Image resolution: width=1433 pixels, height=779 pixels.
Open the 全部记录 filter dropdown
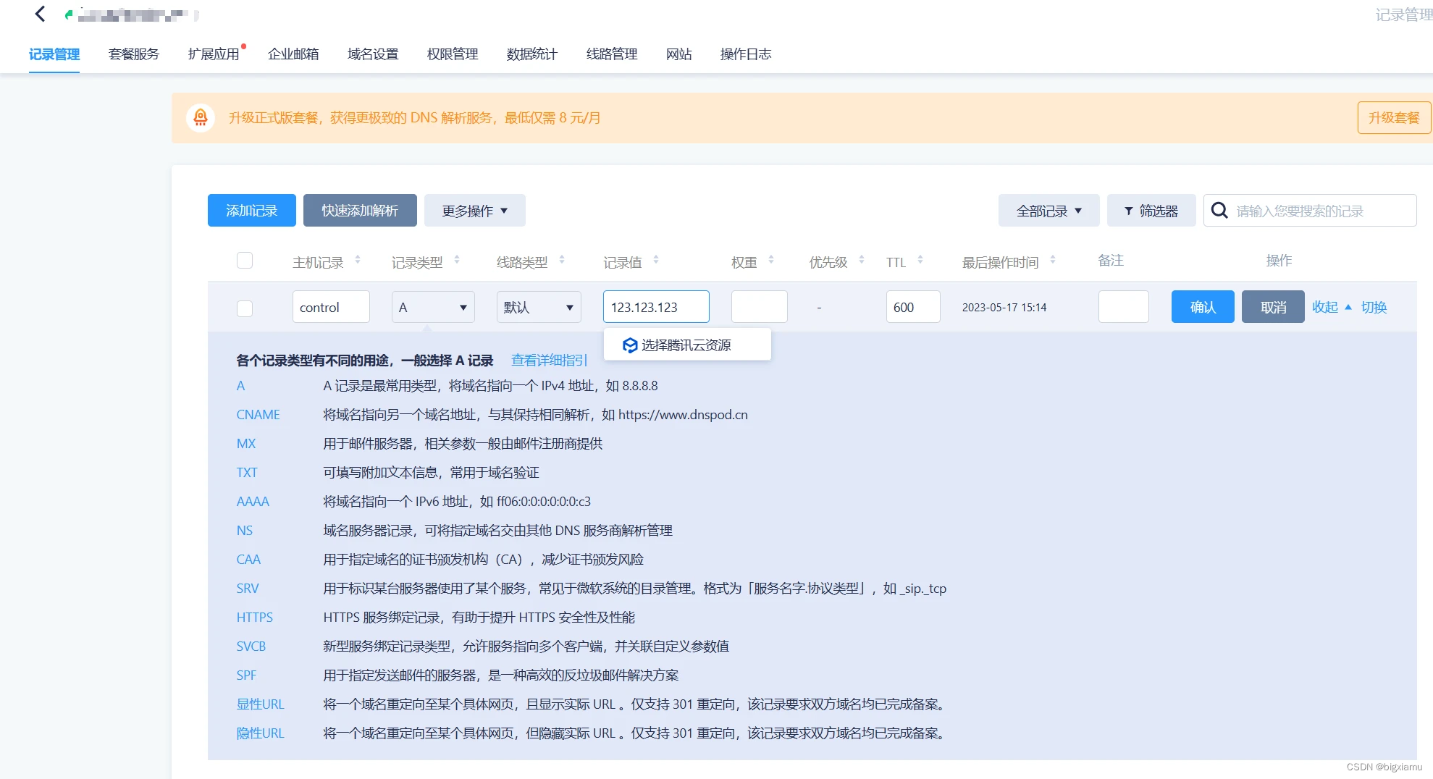pos(1049,211)
